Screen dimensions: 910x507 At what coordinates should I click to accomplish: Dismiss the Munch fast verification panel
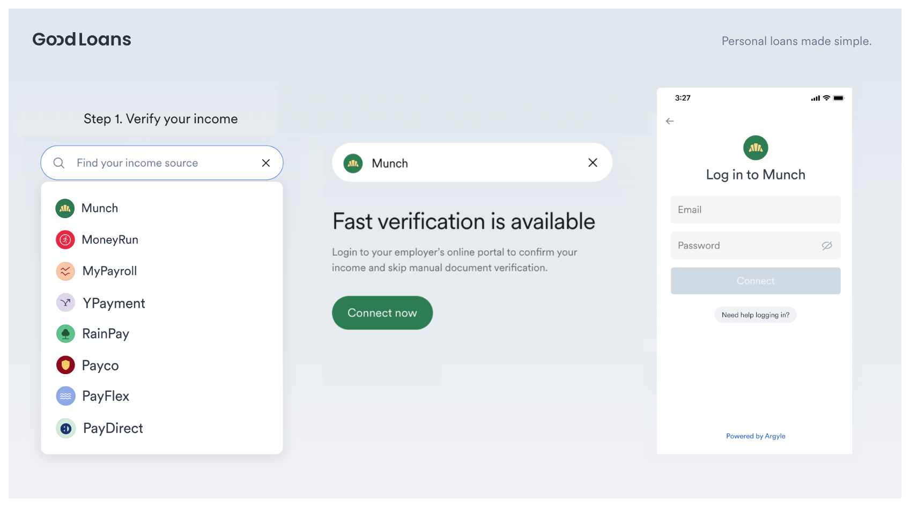pos(593,162)
